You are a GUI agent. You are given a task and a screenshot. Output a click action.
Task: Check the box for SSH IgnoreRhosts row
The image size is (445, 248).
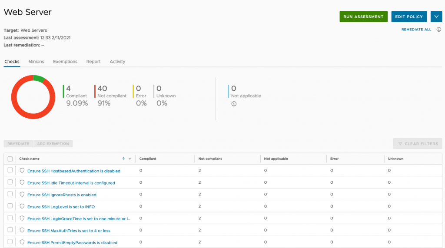coord(10,194)
